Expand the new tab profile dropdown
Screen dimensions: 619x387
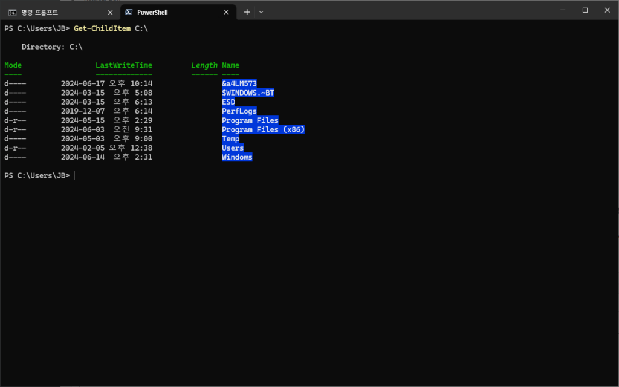[261, 12]
